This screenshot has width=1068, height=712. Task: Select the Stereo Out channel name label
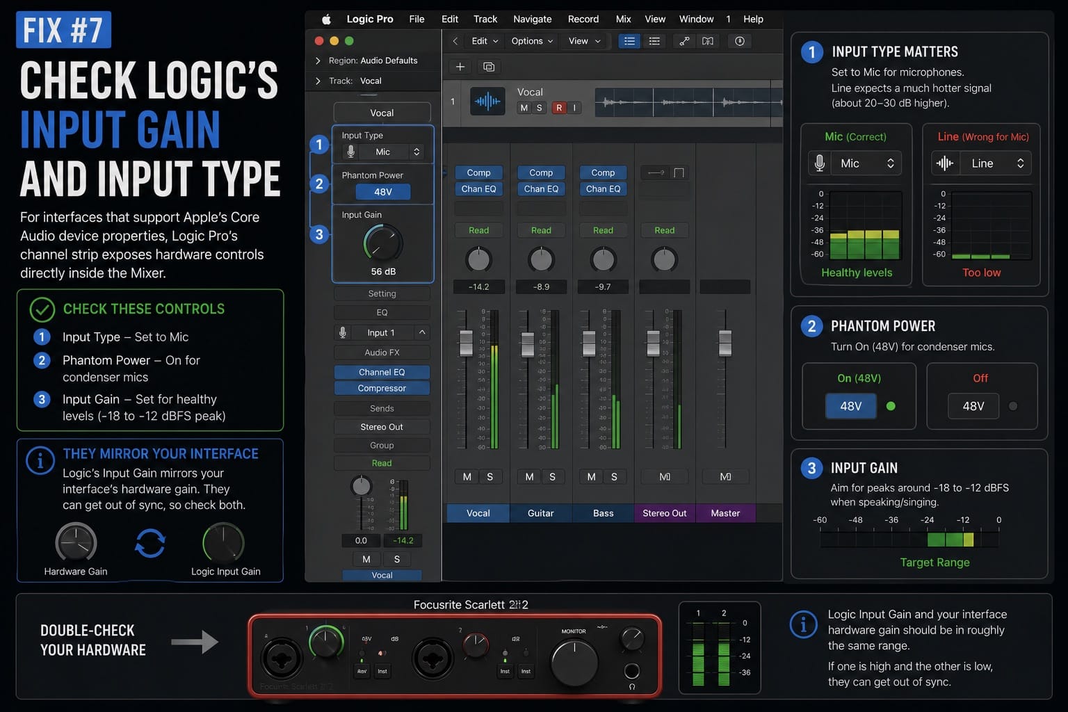pyautogui.click(x=665, y=513)
